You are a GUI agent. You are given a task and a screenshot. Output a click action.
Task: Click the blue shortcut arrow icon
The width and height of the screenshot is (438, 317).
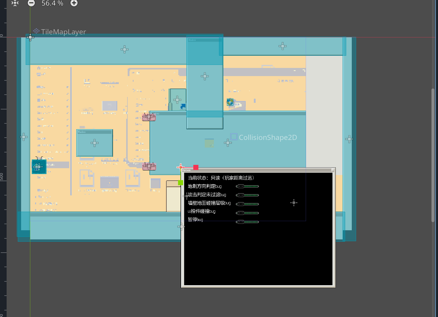(183, 106)
